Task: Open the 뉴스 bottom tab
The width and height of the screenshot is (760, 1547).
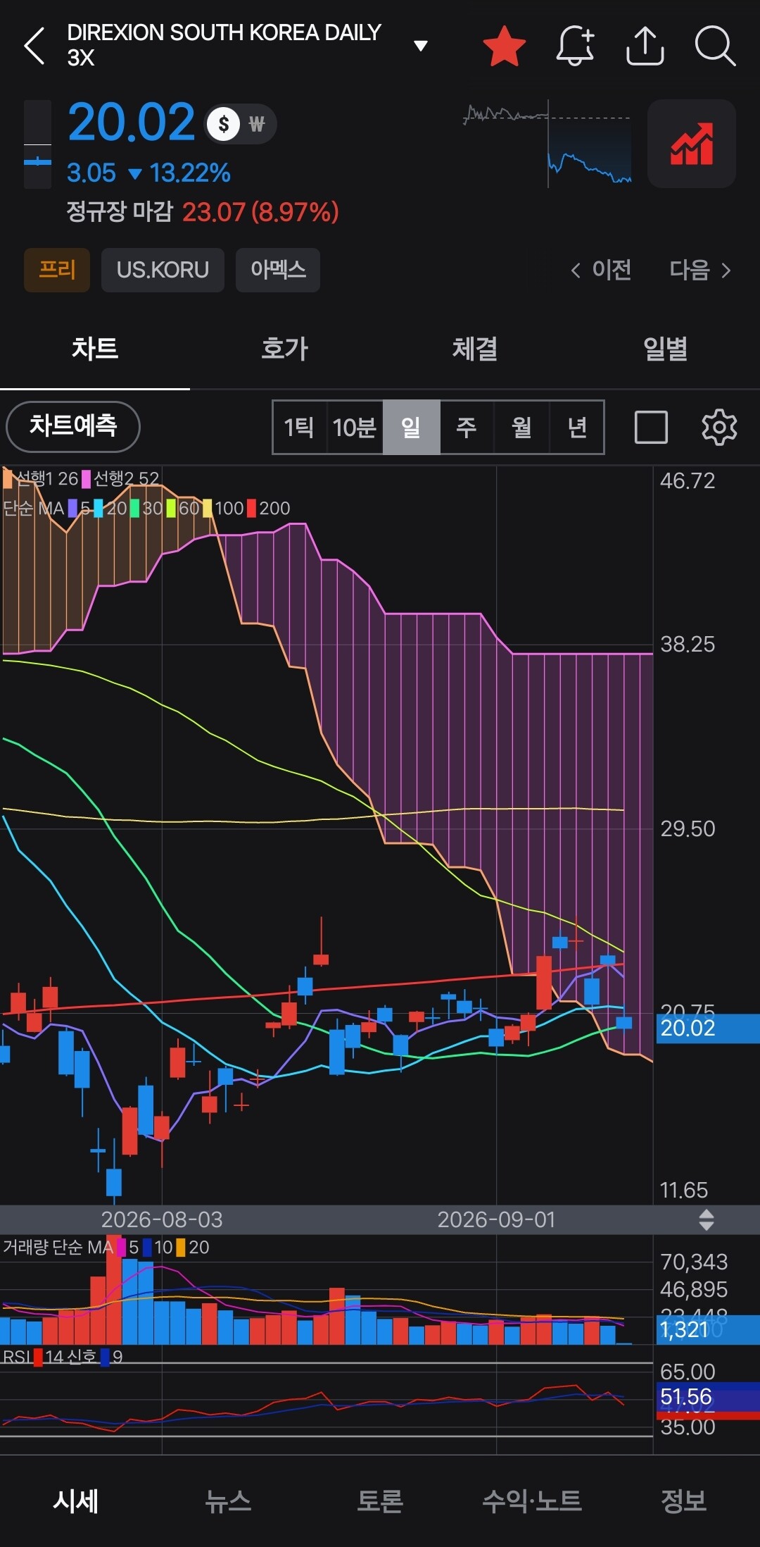Action: 228,1501
